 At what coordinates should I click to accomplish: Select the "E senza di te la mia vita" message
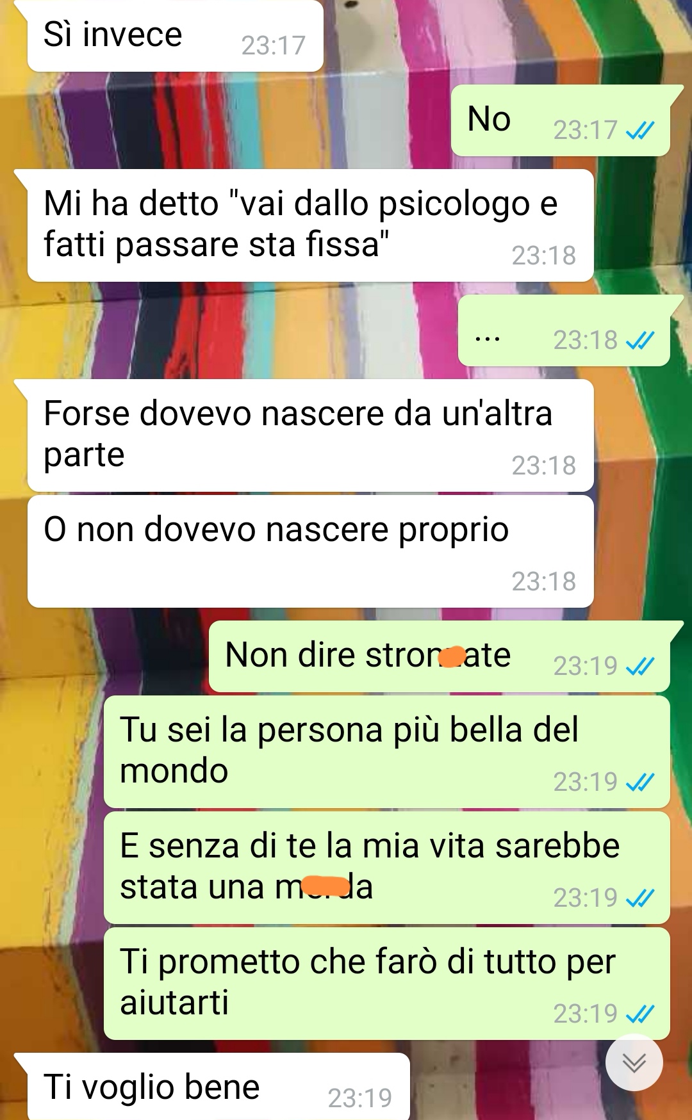(387, 868)
